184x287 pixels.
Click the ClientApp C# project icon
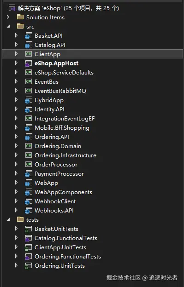click(29, 54)
